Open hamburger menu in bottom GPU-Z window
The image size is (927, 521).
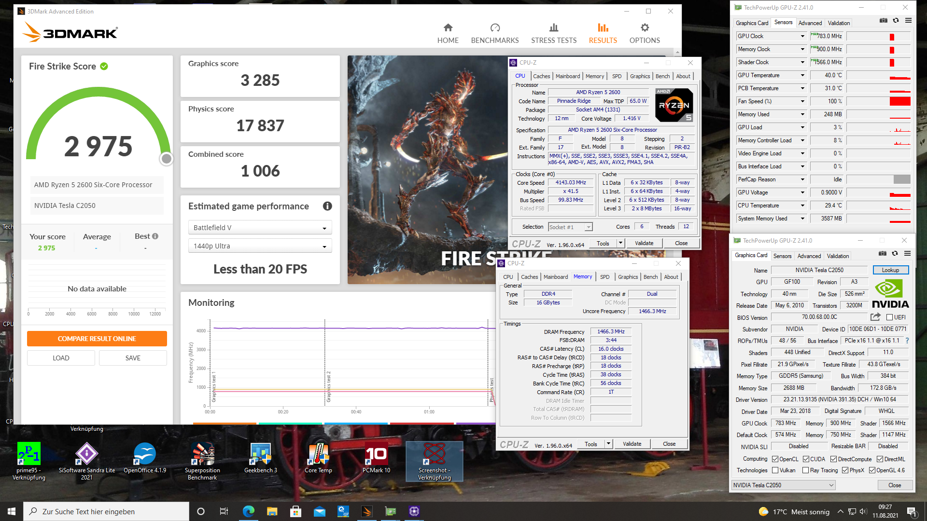coord(907,254)
